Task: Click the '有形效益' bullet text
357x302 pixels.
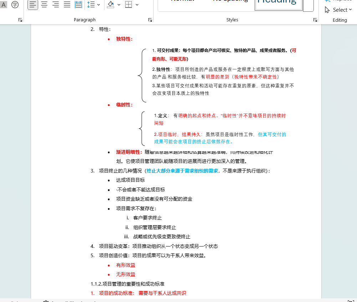Action: tap(126, 265)
